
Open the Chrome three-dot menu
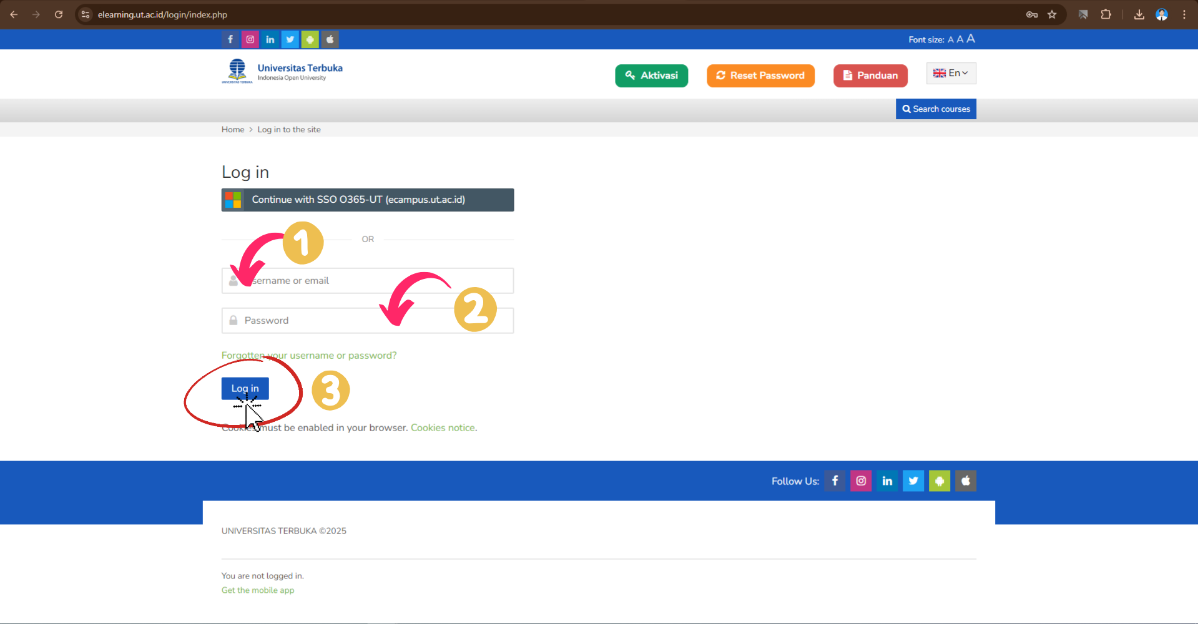pyautogui.click(x=1184, y=14)
